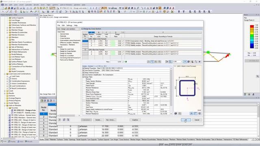
Task: Switch to the Results tab in navigator footer
Action: (29, 142)
